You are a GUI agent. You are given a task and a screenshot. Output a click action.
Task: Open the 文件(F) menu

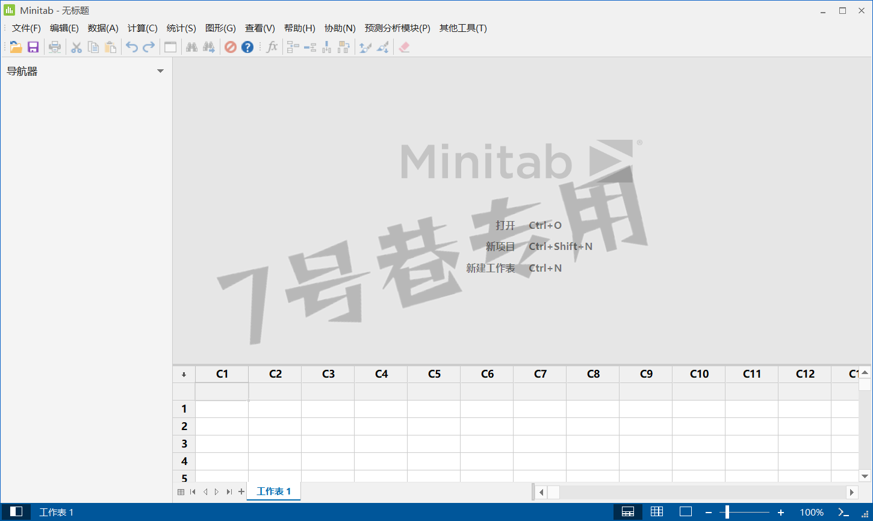click(26, 28)
